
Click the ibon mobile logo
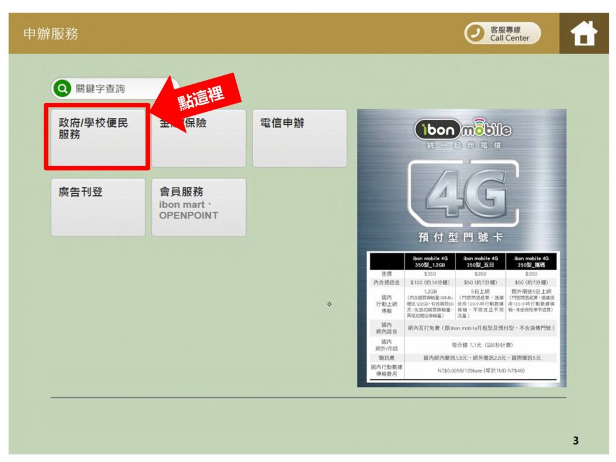click(x=462, y=129)
